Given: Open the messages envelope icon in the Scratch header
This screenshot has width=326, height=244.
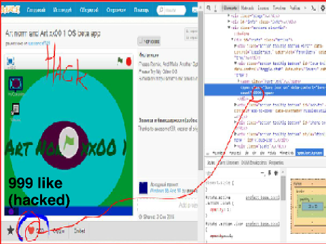Looking at the screenshot, I should 195,10.
